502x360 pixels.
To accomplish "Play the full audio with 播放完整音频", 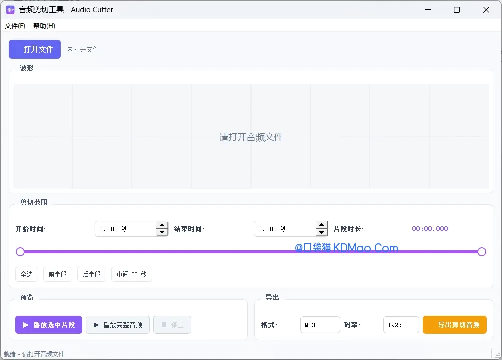I will click(118, 325).
